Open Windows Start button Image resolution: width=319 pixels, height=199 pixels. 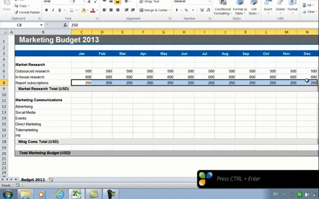point(8,194)
